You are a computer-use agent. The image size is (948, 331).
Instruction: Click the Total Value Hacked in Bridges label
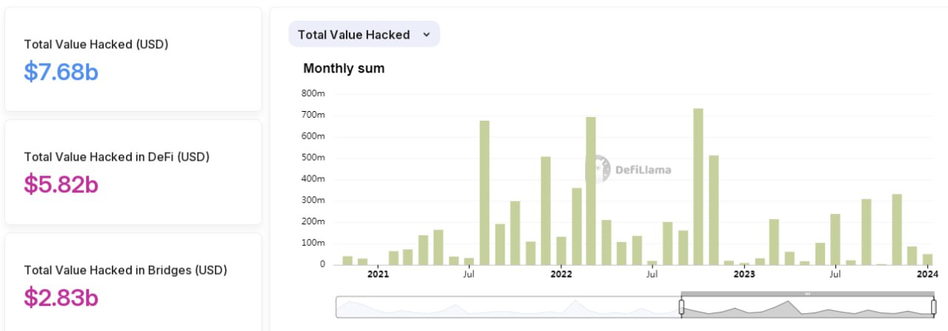point(125,270)
